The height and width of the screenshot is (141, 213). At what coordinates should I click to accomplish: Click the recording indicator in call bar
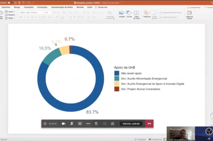(x=45, y=124)
